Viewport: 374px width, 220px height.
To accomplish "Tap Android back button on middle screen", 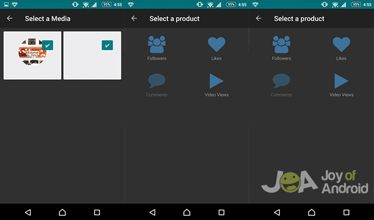I will pos(152,212).
